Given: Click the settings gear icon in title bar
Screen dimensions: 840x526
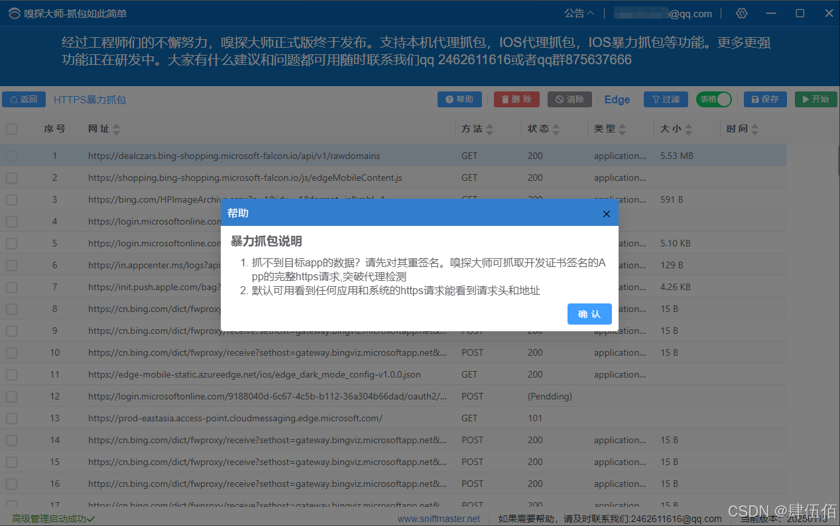Looking at the screenshot, I should 742,13.
